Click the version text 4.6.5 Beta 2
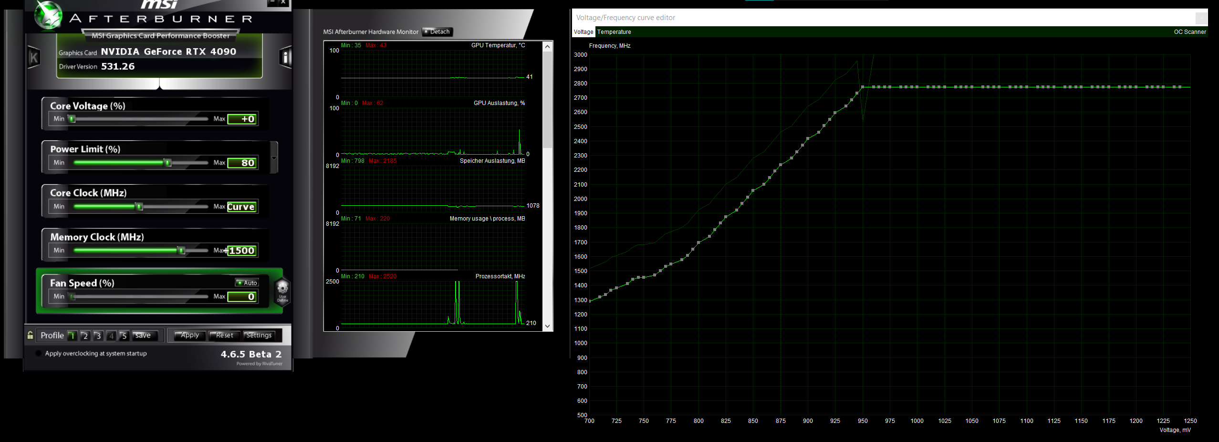The height and width of the screenshot is (442, 1219). pyautogui.click(x=251, y=354)
